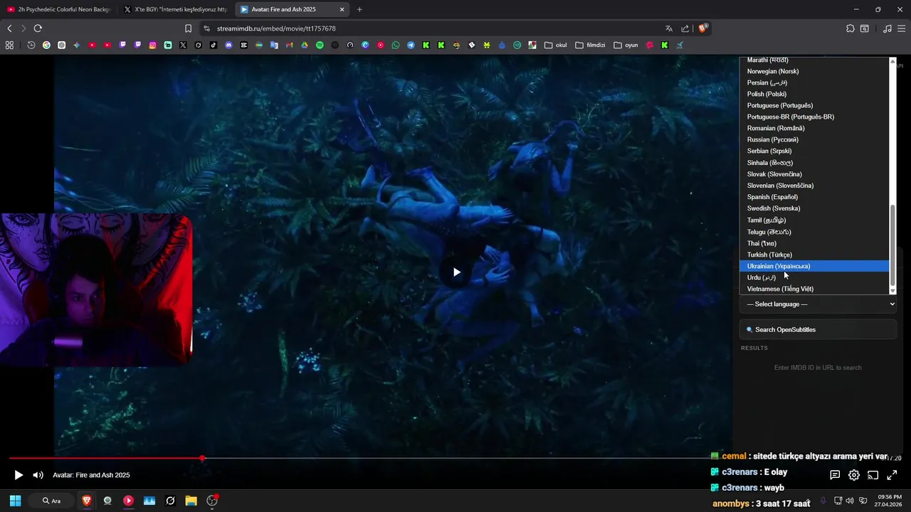Open the Brave media playlist icon

coord(887,28)
